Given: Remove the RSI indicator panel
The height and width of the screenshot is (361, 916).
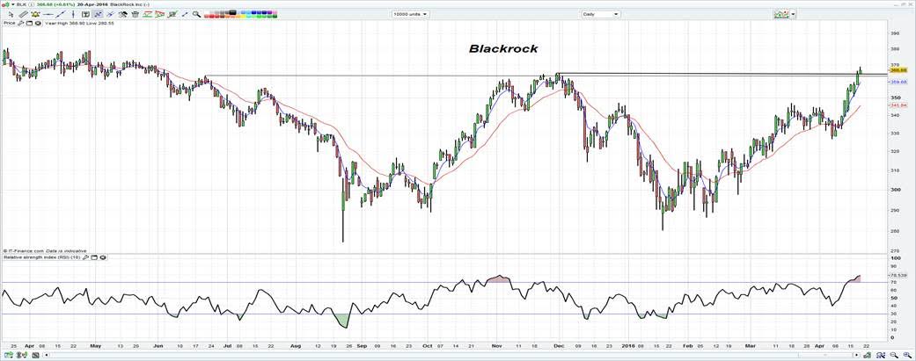Looking at the screenshot, I should pyautogui.click(x=103, y=257).
